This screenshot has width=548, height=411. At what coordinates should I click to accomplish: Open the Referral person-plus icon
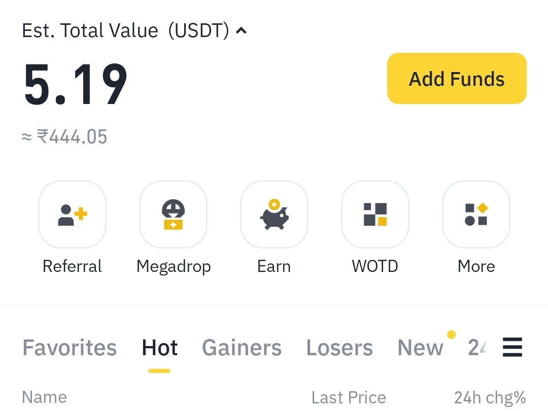(x=72, y=214)
